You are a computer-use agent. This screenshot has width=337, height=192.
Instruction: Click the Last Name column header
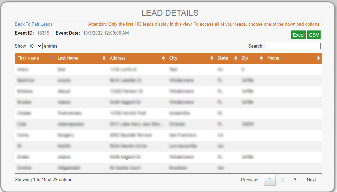(x=81, y=58)
